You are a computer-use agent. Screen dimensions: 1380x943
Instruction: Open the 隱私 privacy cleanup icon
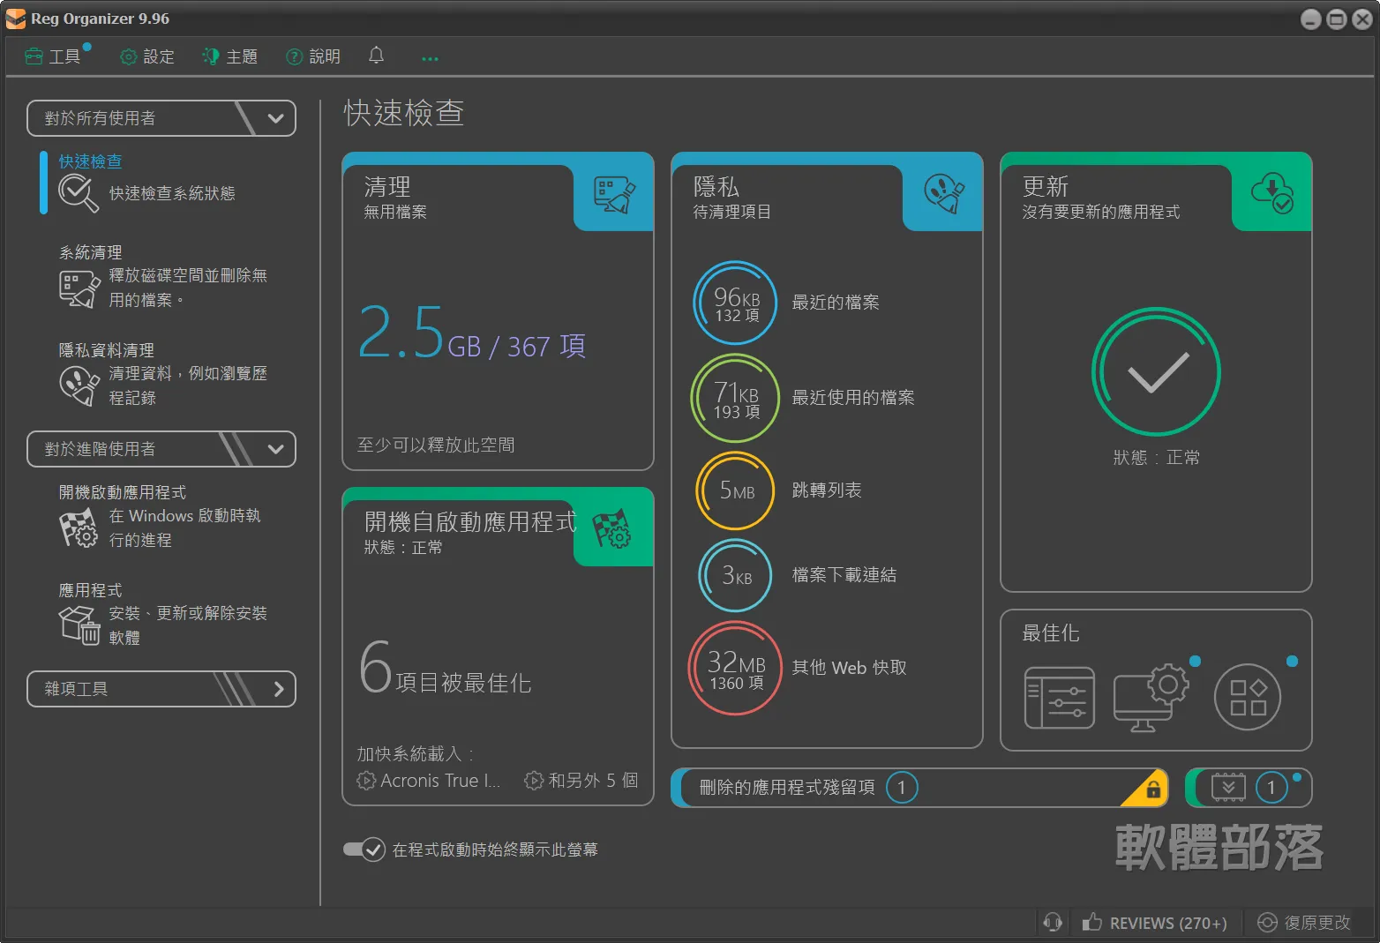coord(944,194)
